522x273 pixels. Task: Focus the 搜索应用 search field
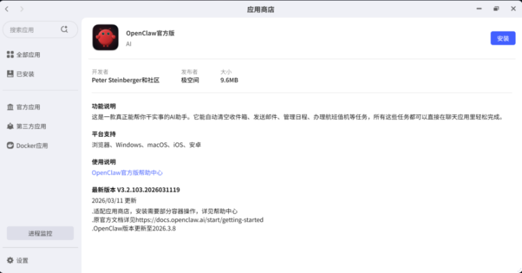[x=40, y=30]
